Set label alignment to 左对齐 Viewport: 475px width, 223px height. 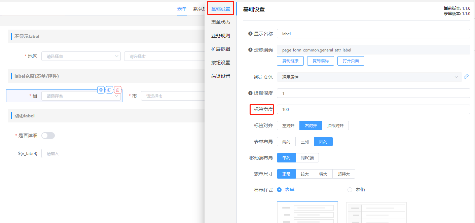(288, 126)
